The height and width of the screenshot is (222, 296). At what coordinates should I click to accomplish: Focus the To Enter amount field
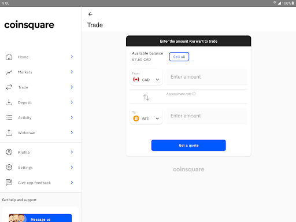click(206, 116)
